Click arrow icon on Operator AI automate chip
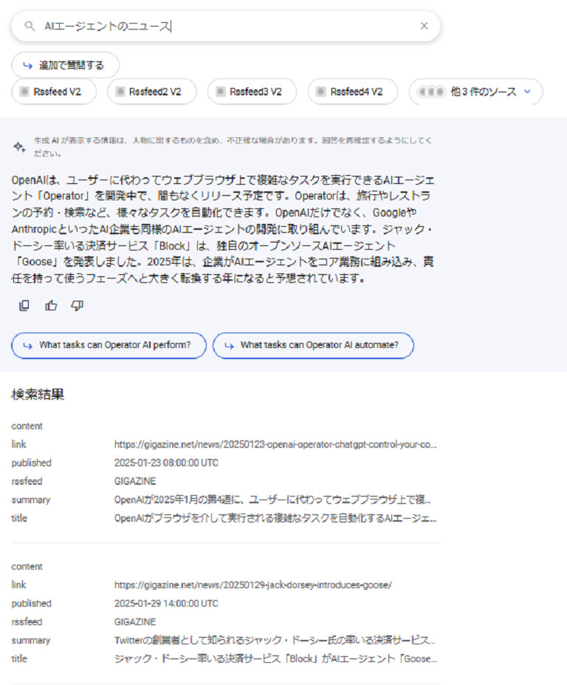567x685 pixels. coord(229,346)
